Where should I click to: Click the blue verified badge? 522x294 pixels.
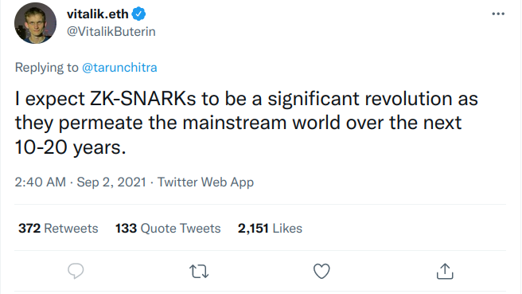point(138,14)
